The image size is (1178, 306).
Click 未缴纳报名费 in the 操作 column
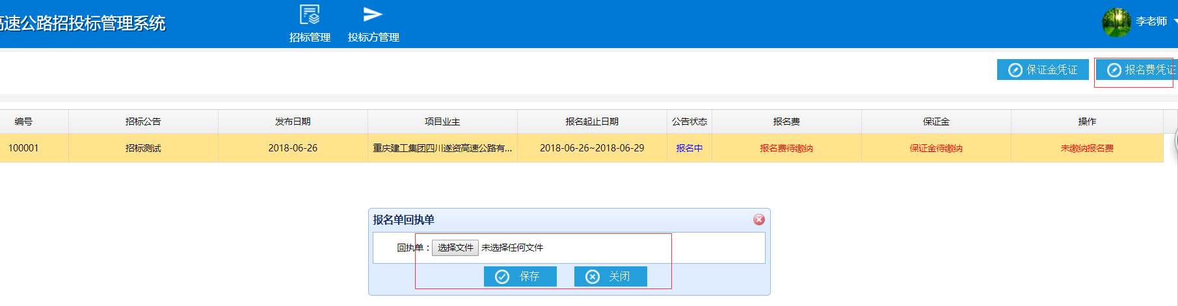click(x=1087, y=148)
